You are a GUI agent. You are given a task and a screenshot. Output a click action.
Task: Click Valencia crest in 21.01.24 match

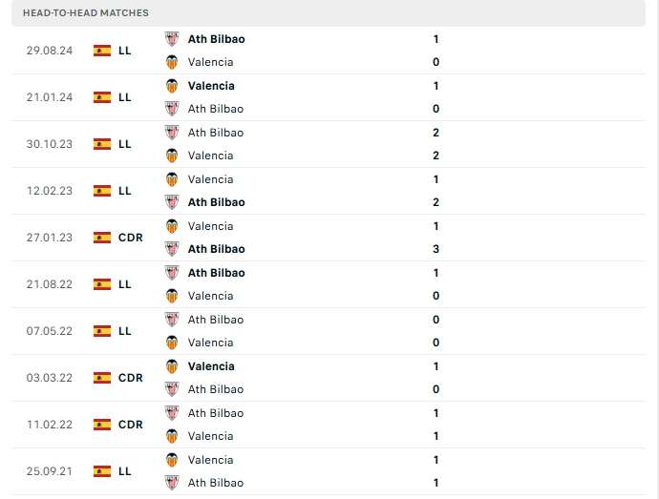point(172,86)
